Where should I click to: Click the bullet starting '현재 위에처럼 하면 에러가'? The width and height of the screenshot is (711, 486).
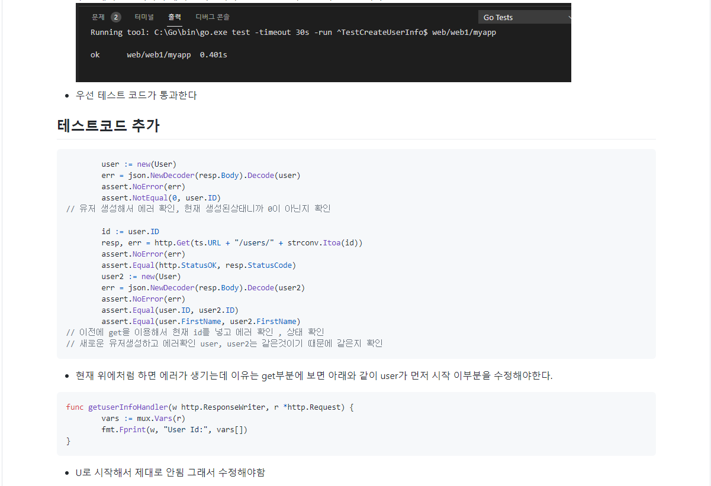click(x=314, y=376)
